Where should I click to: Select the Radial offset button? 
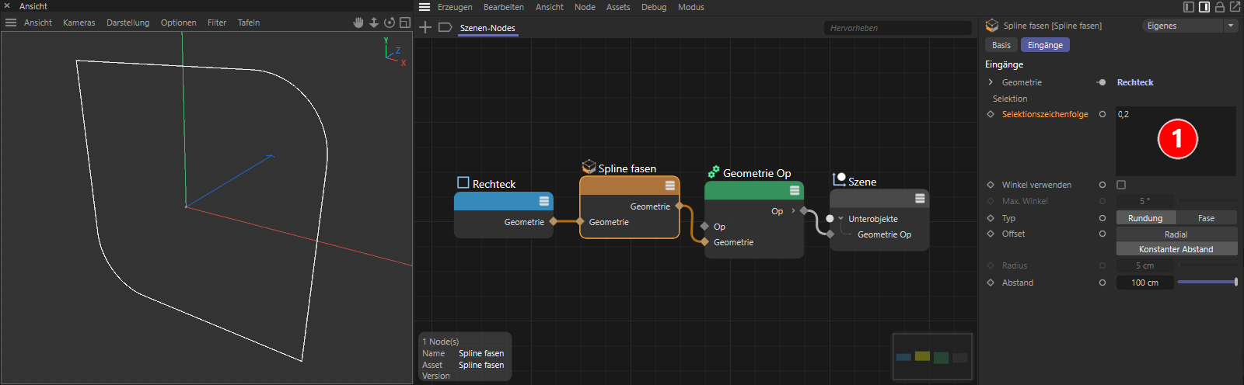(1176, 234)
